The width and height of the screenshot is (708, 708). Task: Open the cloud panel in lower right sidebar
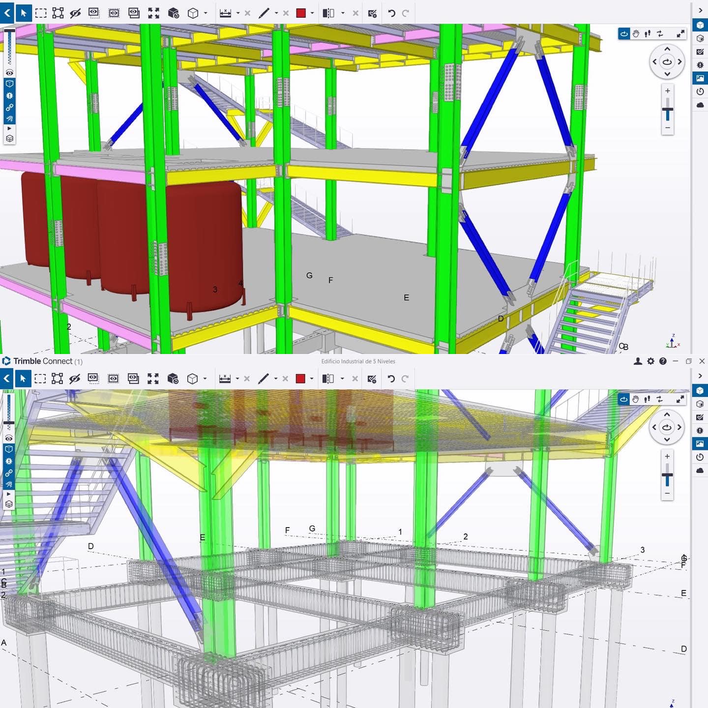click(700, 471)
